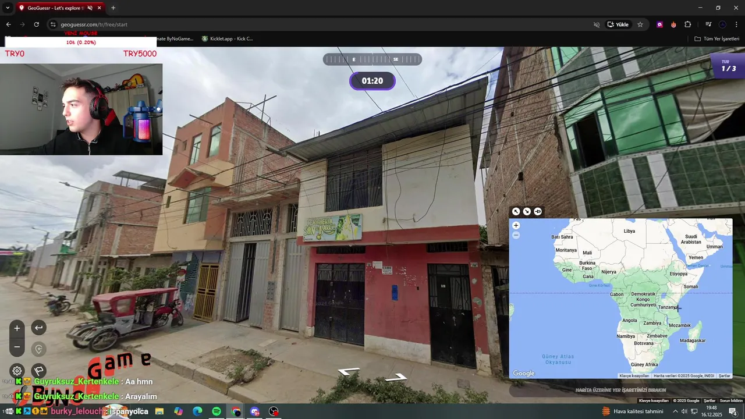
Task: Launch Microsoft Edge from the taskbar
Action: click(197, 411)
